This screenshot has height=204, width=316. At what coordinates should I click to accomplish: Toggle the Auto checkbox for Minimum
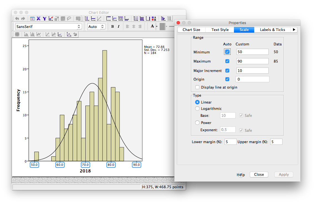tap(227, 52)
